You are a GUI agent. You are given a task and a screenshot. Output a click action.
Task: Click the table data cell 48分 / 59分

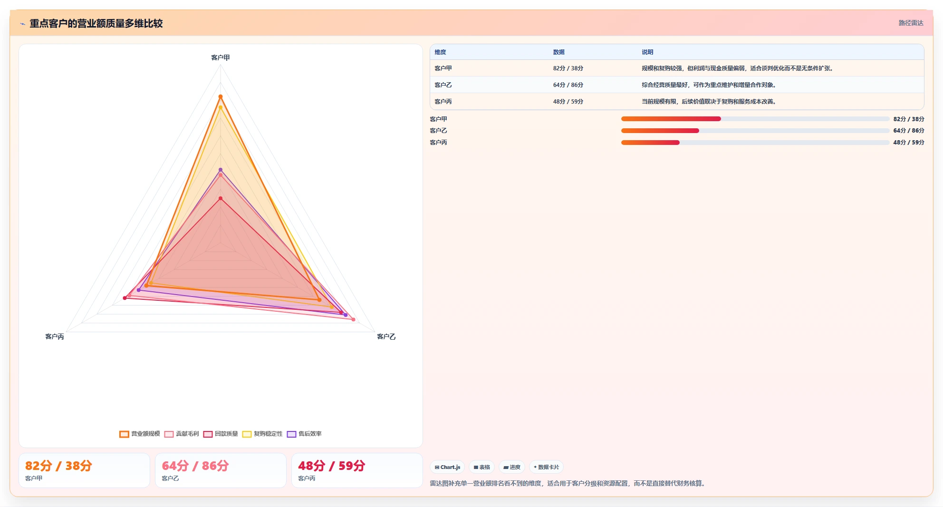point(568,102)
